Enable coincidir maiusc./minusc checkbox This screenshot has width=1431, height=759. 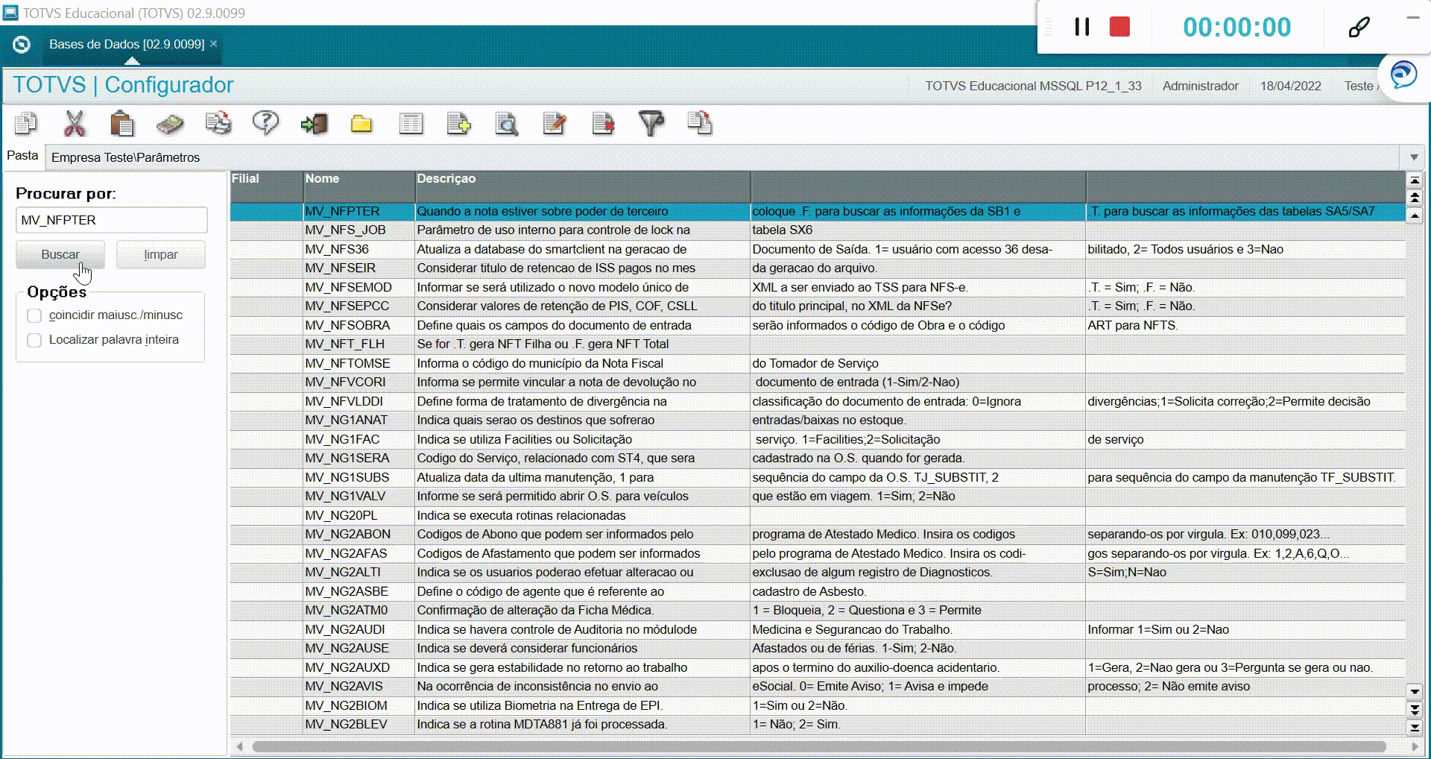point(34,315)
